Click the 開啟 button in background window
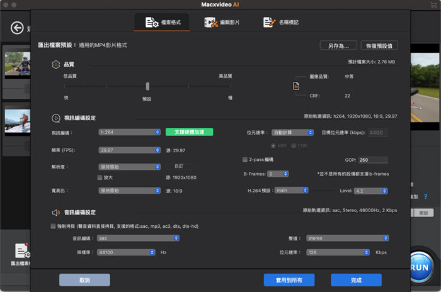 pos(423,213)
